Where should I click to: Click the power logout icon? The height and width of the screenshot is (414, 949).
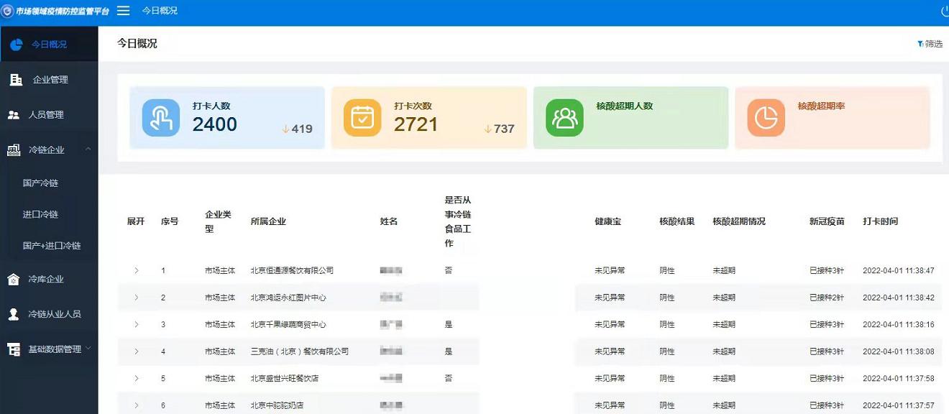pos(945,11)
